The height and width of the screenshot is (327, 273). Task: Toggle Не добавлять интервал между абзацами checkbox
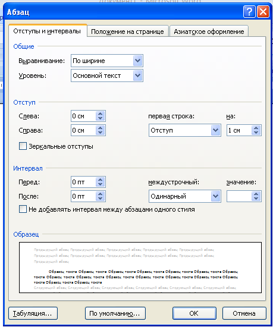point(23,209)
